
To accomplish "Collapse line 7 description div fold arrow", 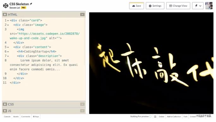I will coord(8,56).
